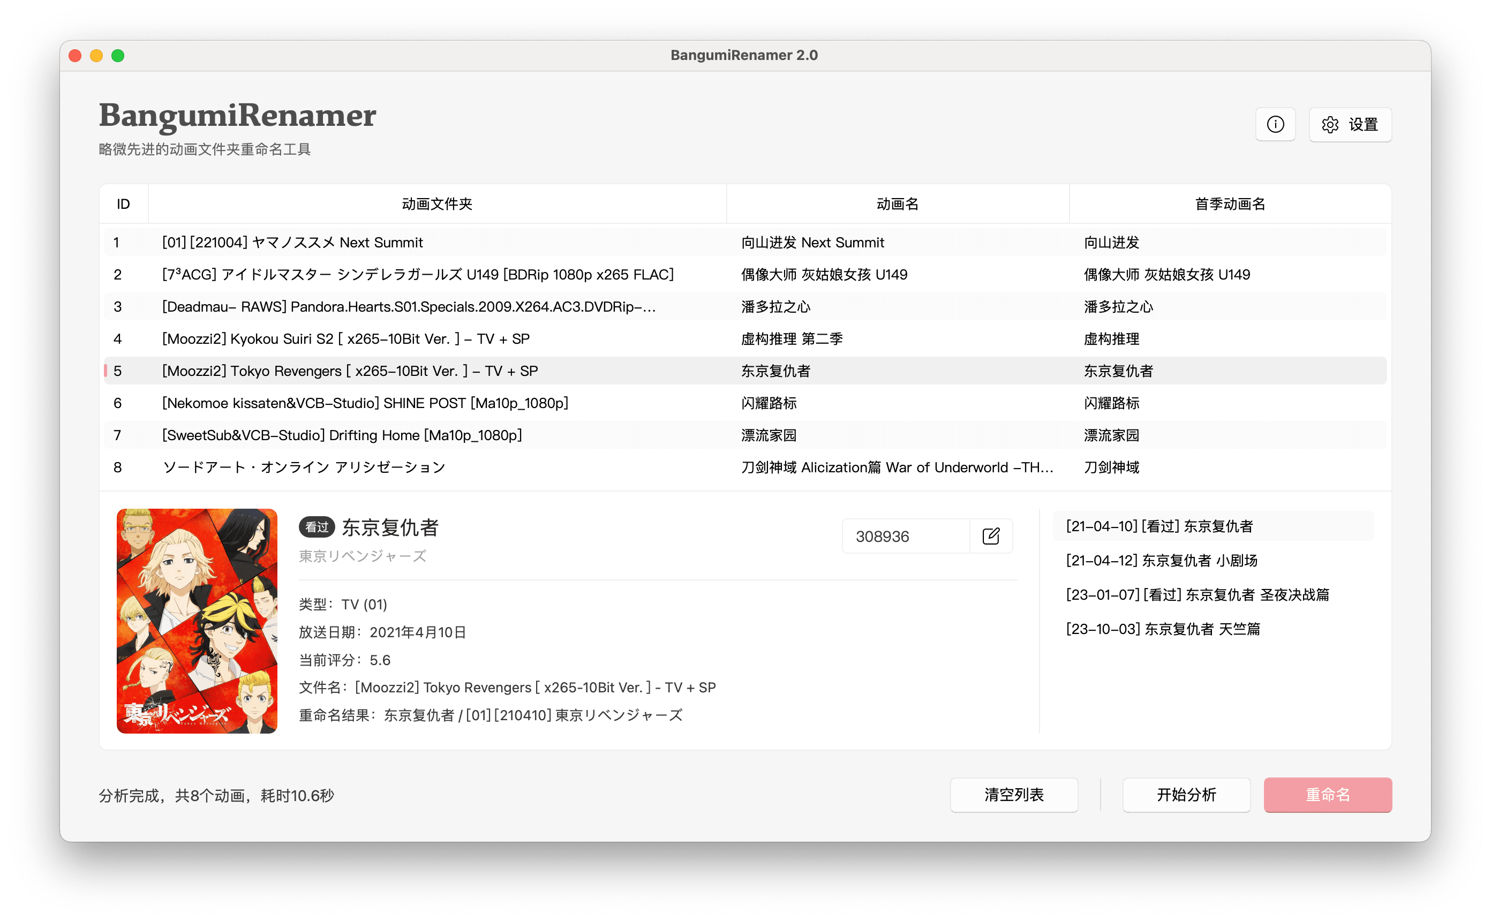Select row 1 ヤマノススメ Next Summit
1491x921 pixels.
tap(292, 243)
